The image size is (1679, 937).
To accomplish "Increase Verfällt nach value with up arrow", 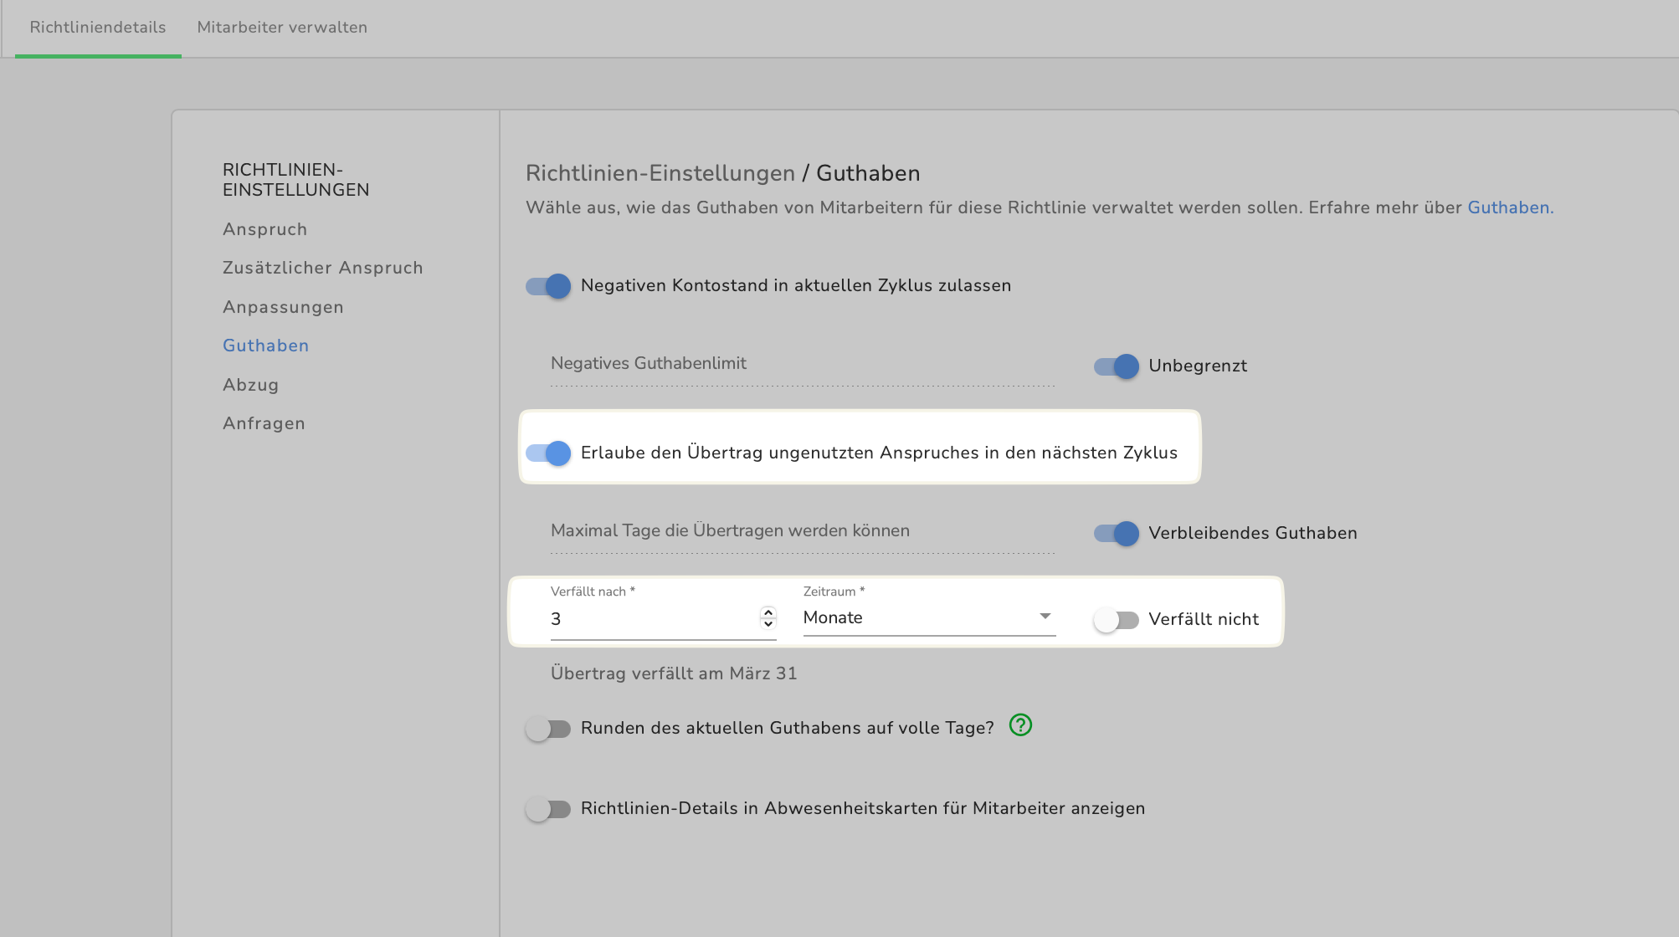I will point(768,612).
